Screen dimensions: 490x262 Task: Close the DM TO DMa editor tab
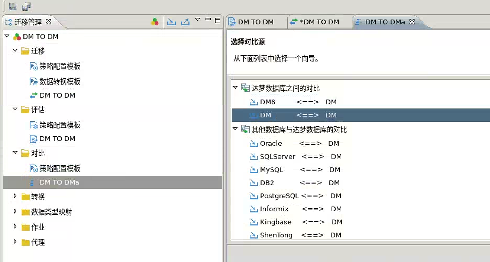coord(412,22)
